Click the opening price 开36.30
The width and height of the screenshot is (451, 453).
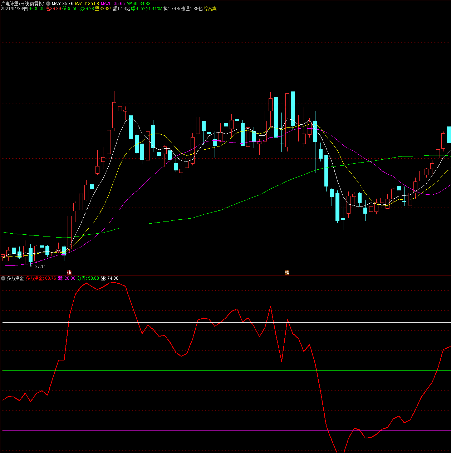click(x=37, y=9)
